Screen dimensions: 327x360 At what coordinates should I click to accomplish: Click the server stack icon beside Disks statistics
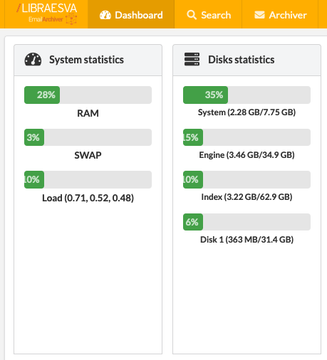pos(192,59)
